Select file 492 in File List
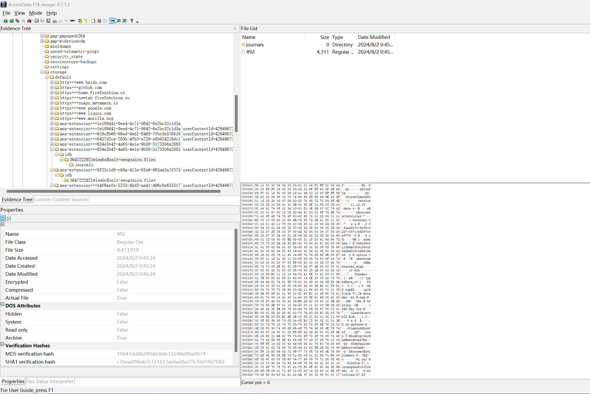The image size is (590, 394). 250,52
